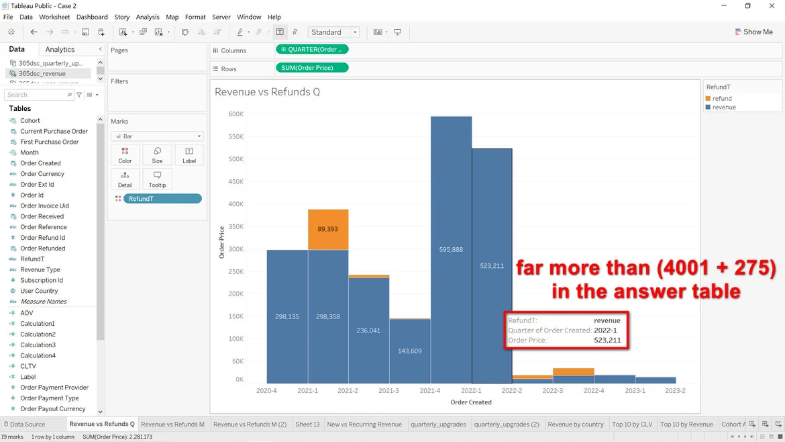Toggle Show Mark Labels toolbar button
This screenshot has height=442, width=785.
click(280, 32)
